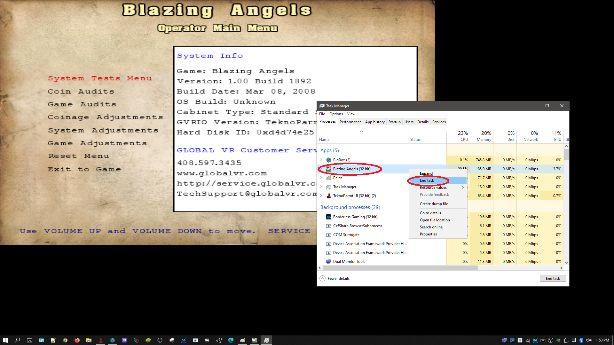This screenshot has width=614, height=345.
Task: Click the Microsoft Edge taskbar icon
Action: pyautogui.click(x=231, y=340)
